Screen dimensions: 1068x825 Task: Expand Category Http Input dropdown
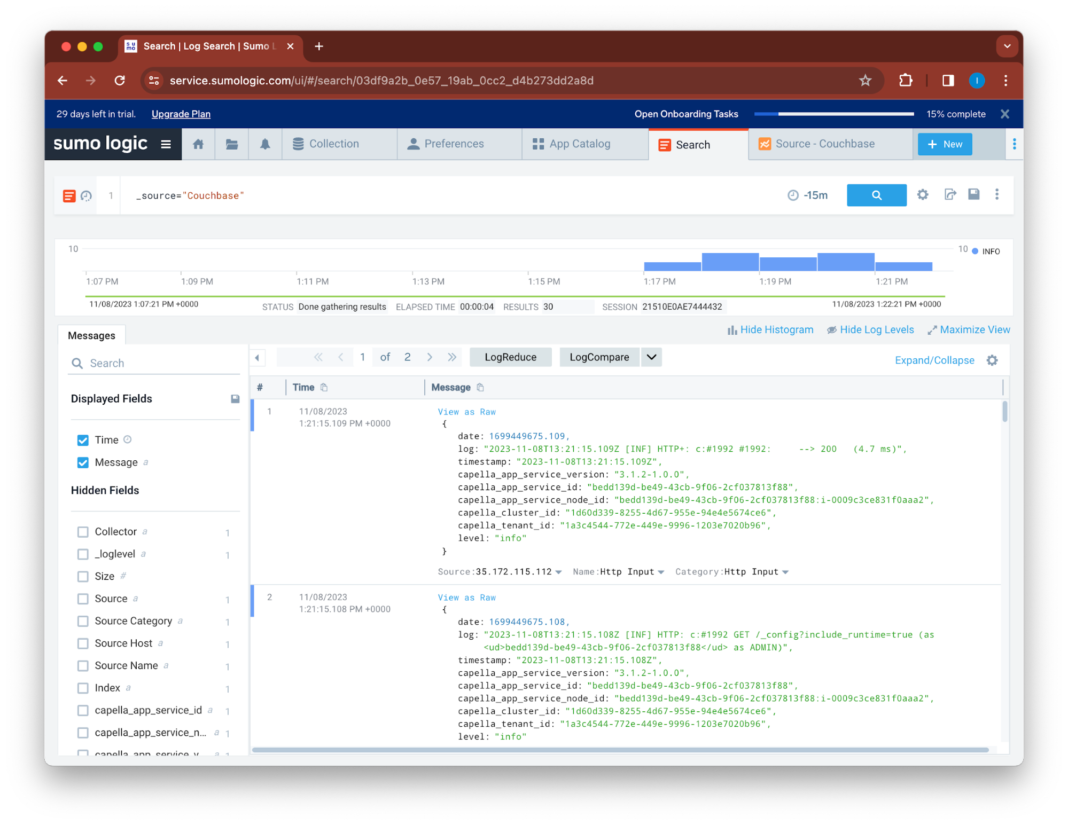tap(785, 572)
